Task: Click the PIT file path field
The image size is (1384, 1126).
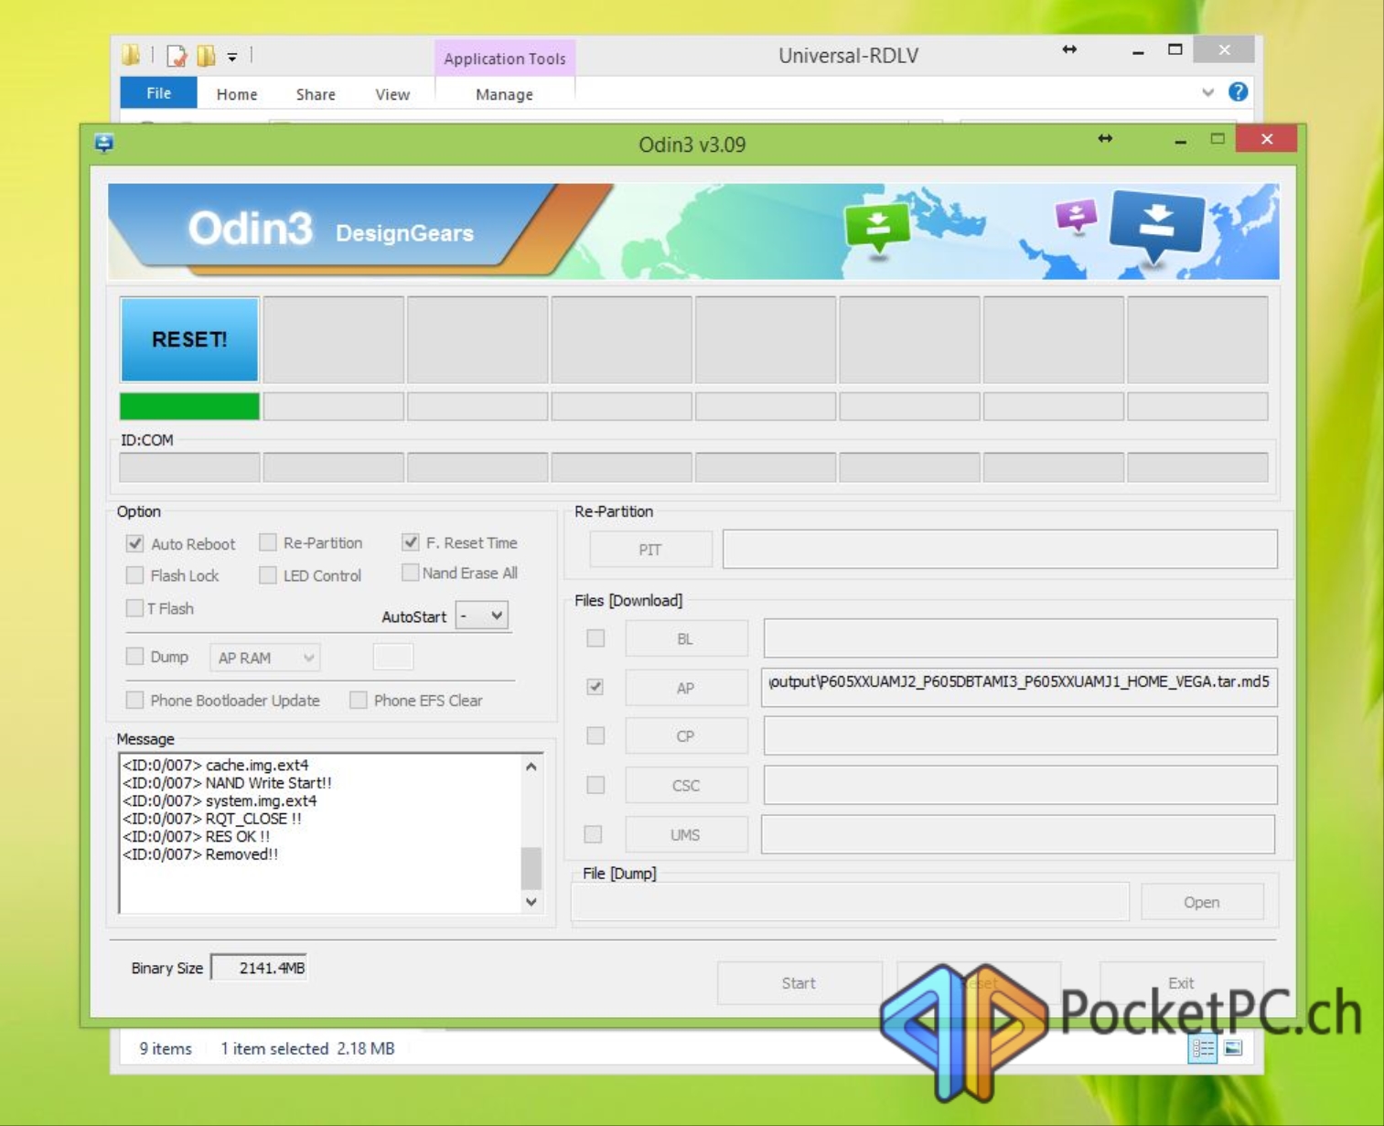Action: [x=1000, y=549]
